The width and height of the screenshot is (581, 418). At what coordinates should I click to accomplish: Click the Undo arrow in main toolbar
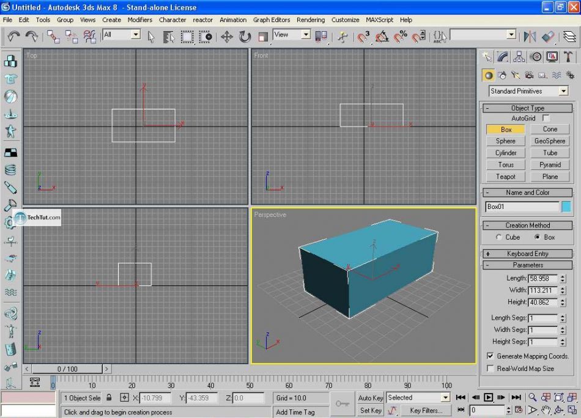(13, 37)
